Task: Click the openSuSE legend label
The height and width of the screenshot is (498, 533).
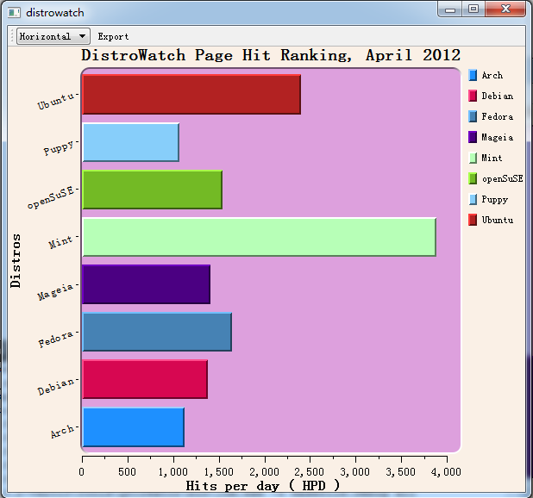Action: point(503,179)
